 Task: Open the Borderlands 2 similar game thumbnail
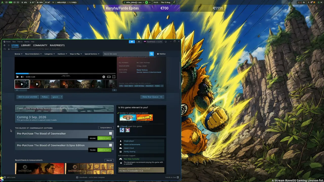coord(145,118)
